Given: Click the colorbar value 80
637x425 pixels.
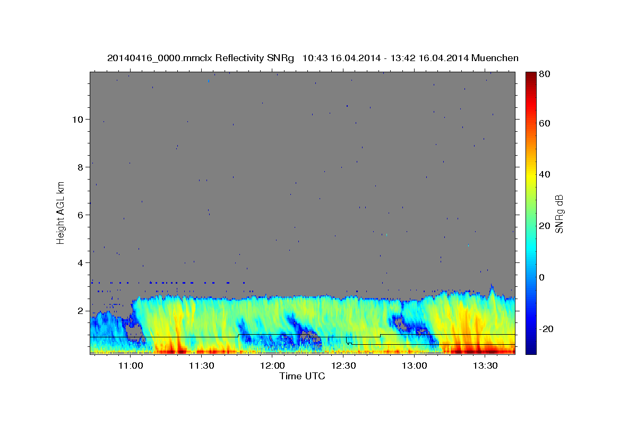Looking at the screenshot, I should point(545,74).
